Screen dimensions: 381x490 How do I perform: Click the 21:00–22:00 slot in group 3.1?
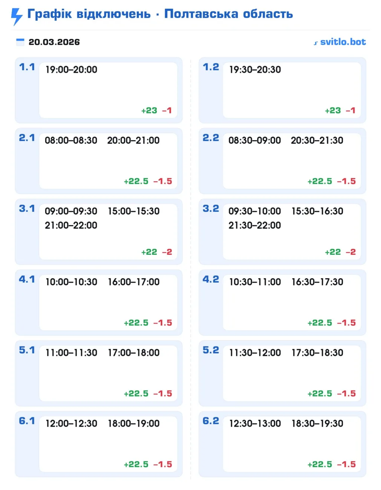tap(71, 225)
